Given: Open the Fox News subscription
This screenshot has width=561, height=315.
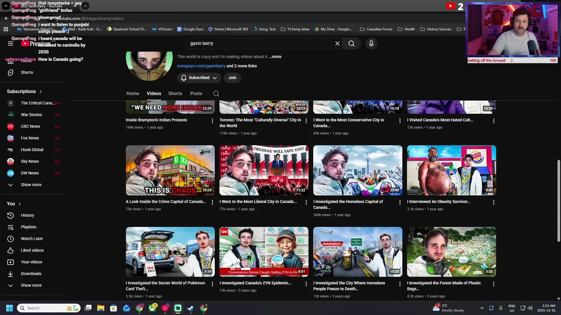Looking at the screenshot, I should point(33,138).
